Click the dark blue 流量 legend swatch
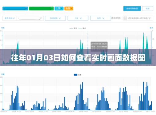156x115 pixels. coord(76,75)
